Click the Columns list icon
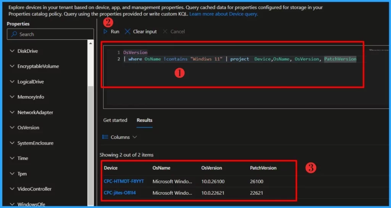Image resolution: width=391 pixels, height=208 pixels. coord(105,137)
